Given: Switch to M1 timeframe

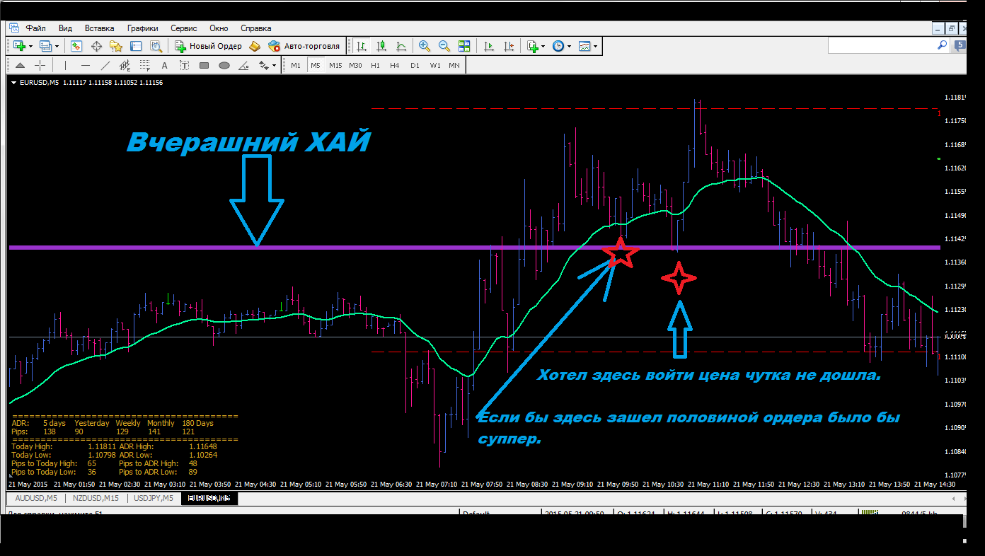Looking at the screenshot, I should pos(296,66).
